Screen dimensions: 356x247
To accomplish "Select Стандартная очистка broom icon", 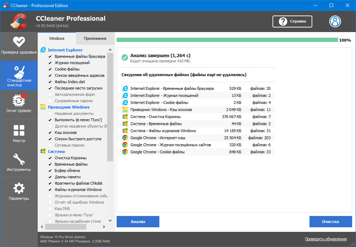I will pos(19,72).
